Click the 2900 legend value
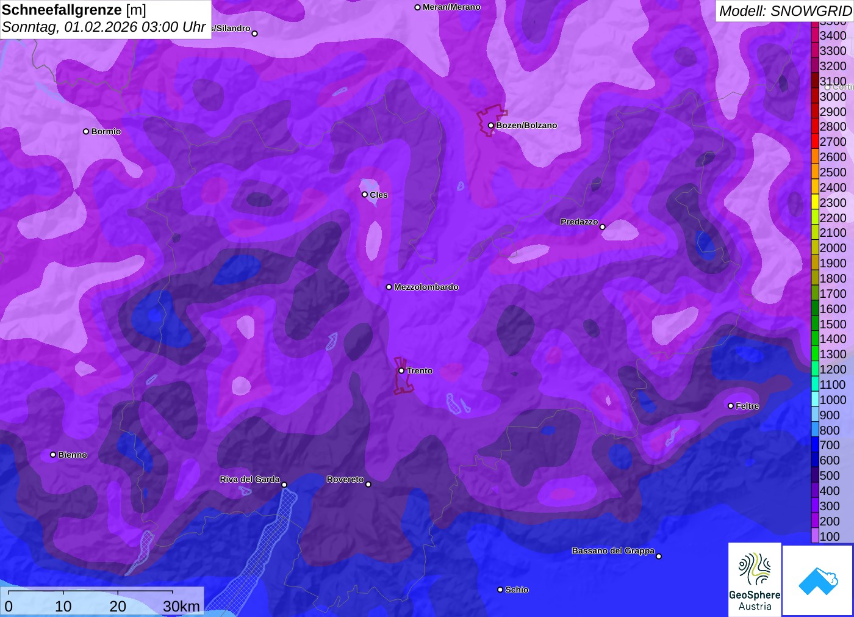The width and height of the screenshot is (854, 617). pyautogui.click(x=833, y=112)
